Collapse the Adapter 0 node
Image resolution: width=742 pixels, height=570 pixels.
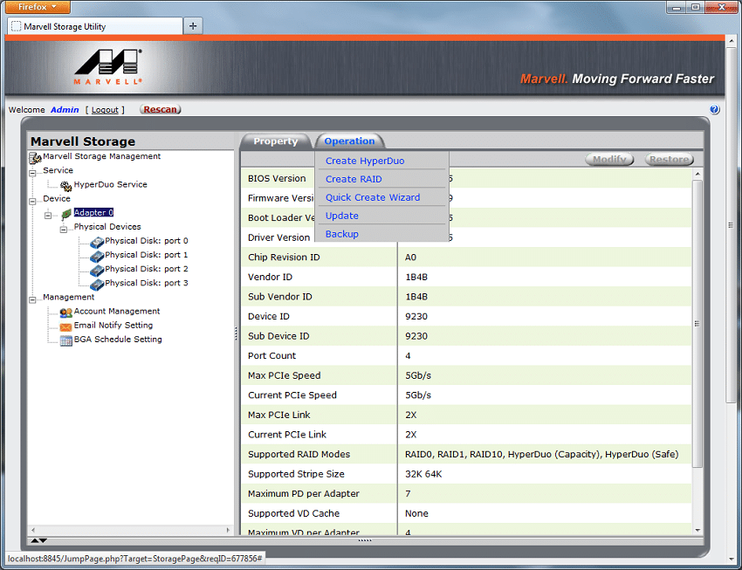click(x=48, y=216)
